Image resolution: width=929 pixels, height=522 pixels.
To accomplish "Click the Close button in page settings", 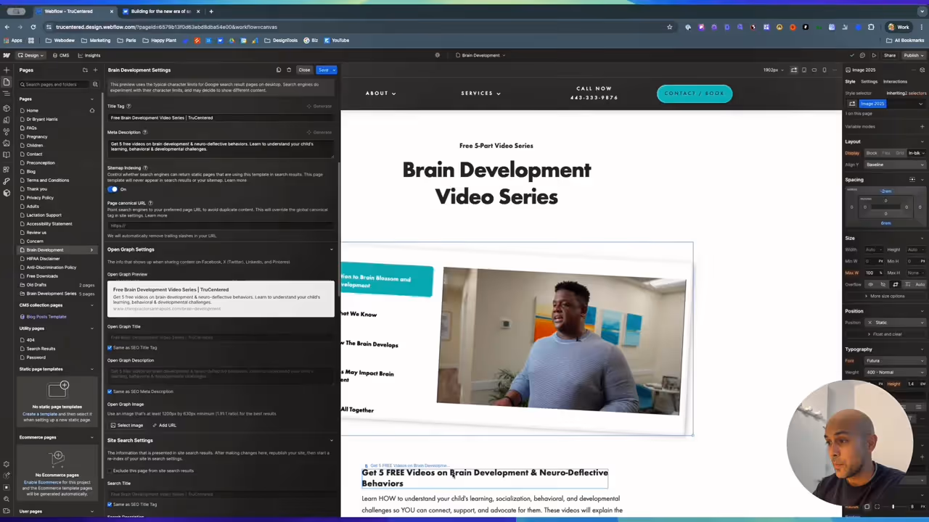I will click(304, 70).
